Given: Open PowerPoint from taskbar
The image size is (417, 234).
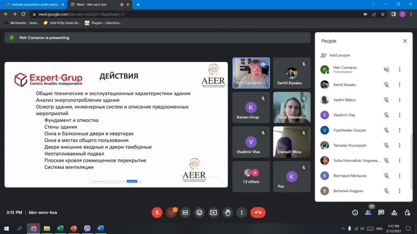Looking at the screenshot, I should point(74,228).
